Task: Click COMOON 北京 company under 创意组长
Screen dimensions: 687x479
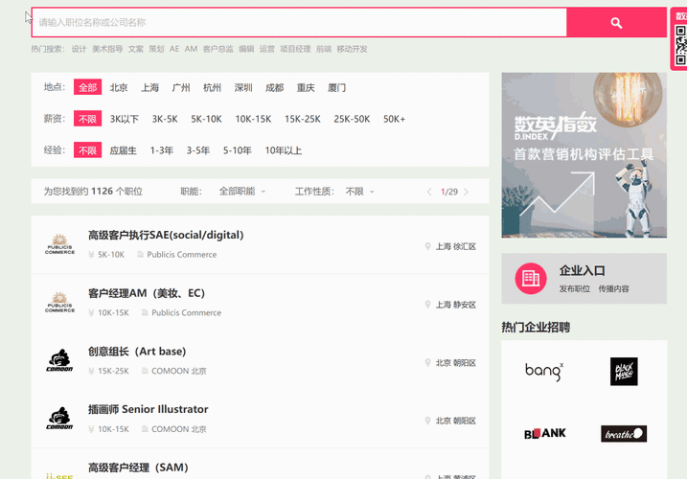Action: pos(179,371)
